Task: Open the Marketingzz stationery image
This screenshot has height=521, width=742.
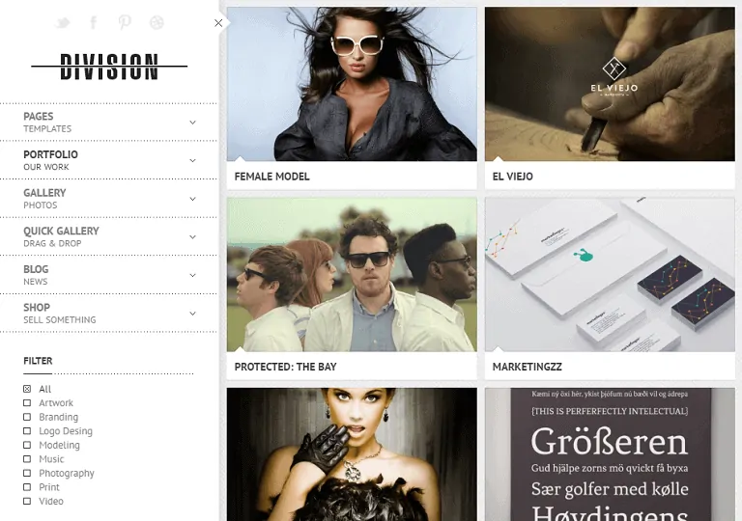Action: tap(610, 275)
